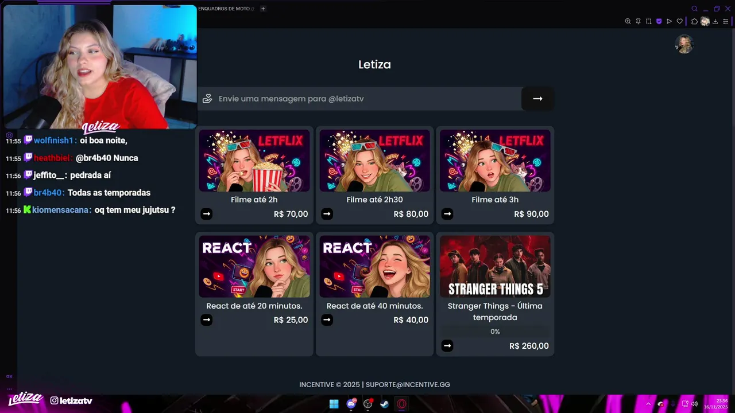Image resolution: width=735 pixels, height=413 pixels.
Task: Click the Opera GX taskbar icon
Action: (402, 404)
